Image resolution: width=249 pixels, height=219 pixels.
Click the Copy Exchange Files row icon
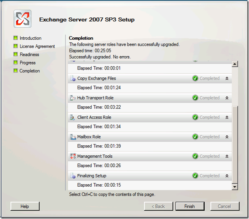(x=73, y=78)
